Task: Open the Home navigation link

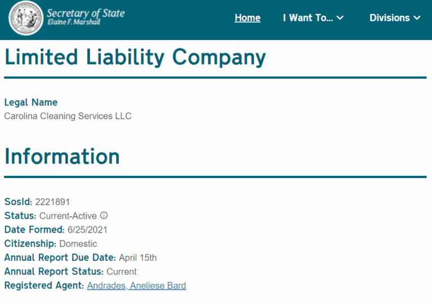Action: [247, 18]
